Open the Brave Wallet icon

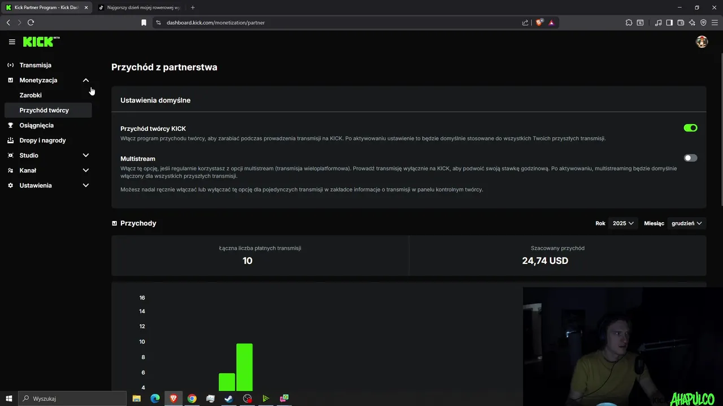(x=681, y=23)
